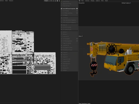This screenshot has height=104, width=139.
Task: Apply the Max UV command
Action: pyautogui.click(x=69, y=25)
